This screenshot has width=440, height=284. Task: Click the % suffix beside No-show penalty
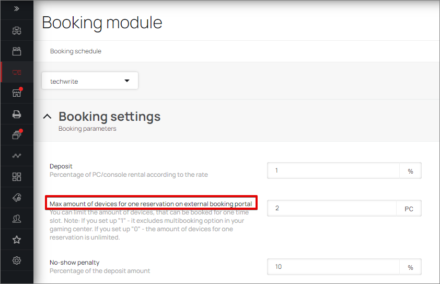click(x=410, y=267)
